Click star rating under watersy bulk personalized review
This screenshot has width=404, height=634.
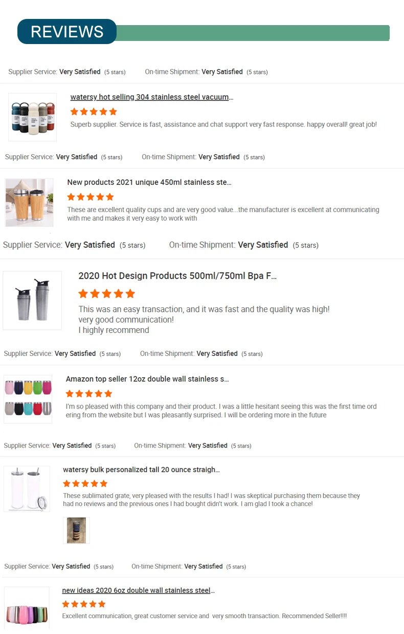pyautogui.click(x=85, y=483)
